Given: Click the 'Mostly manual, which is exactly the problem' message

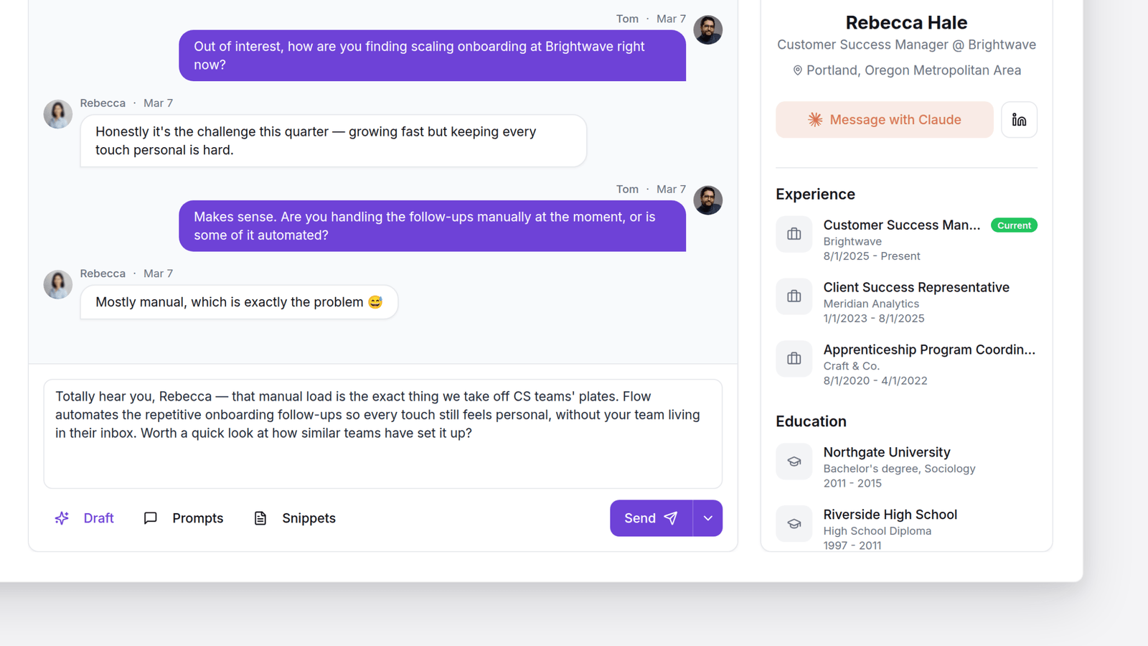Looking at the screenshot, I should click(x=239, y=302).
